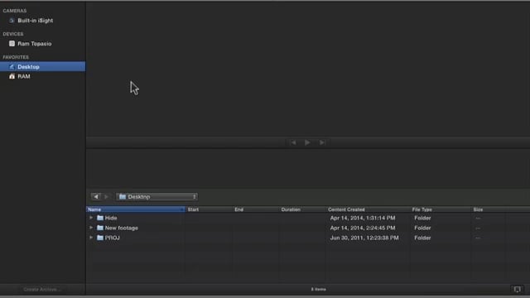The image size is (530, 298).
Task: Expand the PROJ folder
Action: click(x=91, y=238)
